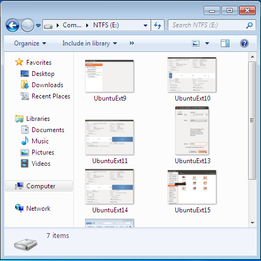Open the Pictures library

pyautogui.click(x=43, y=152)
